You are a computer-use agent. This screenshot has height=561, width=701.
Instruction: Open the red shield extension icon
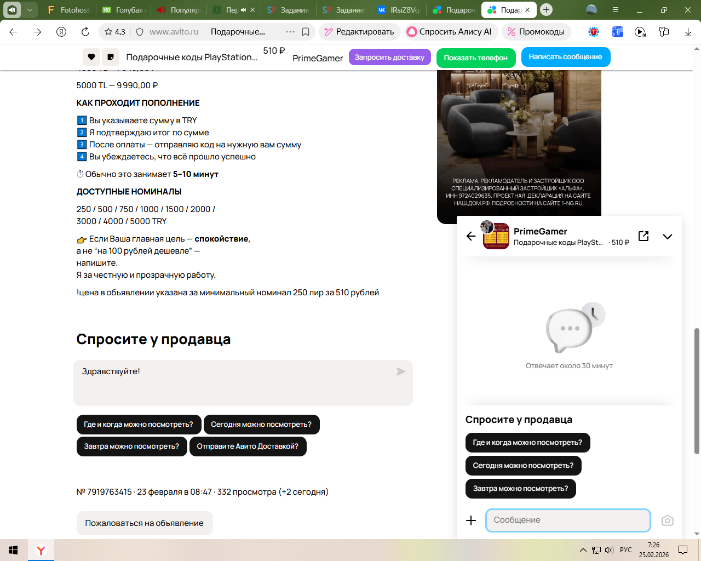pyautogui.click(x=594, y=32)
